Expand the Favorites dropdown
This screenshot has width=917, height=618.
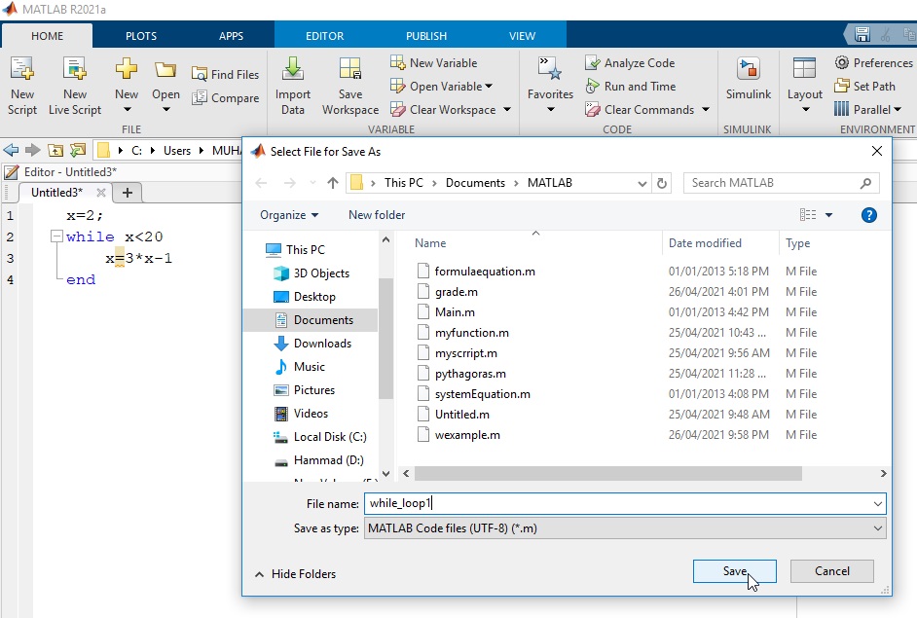(550, 109)
